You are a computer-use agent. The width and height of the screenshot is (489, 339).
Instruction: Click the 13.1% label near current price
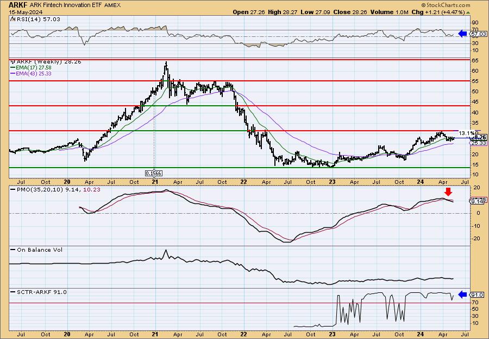point(467,133)
